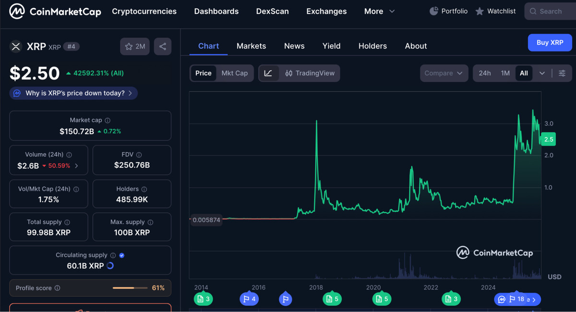Click the Buy XRP button
Image resolution: width=576 pixels, height=312 pixels.
pos(550,42)
